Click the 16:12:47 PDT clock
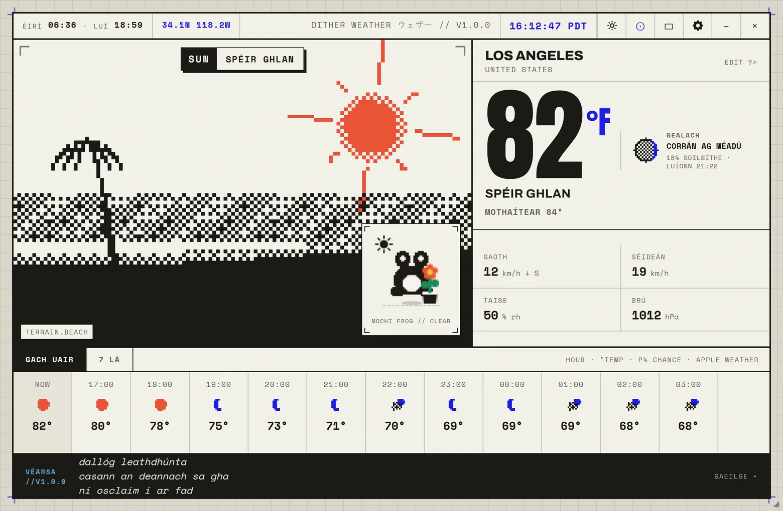Viewport: 783px width, 511px height. (548, 26)
